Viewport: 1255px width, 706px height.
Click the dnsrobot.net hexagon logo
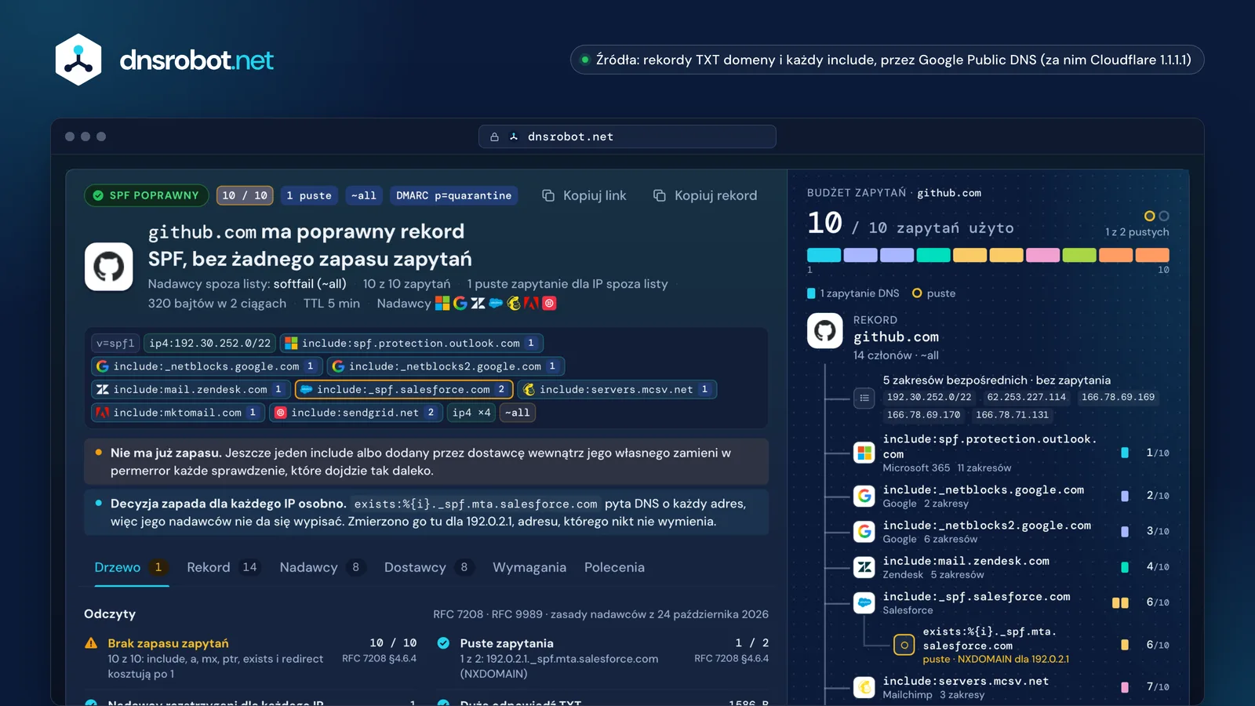click(78, 60)
